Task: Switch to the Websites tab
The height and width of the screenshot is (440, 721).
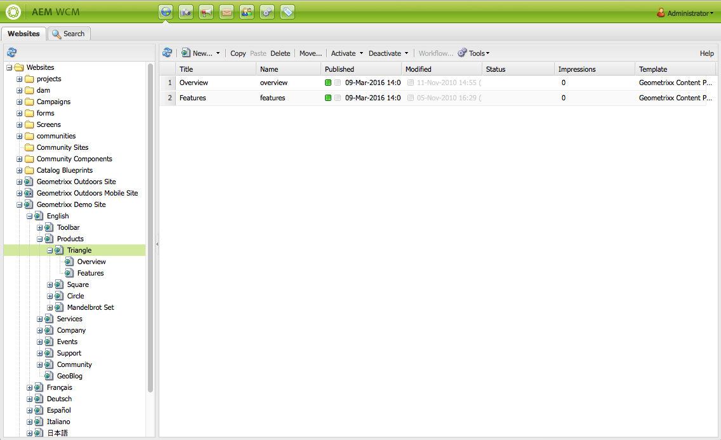Action: [x=23, y=34]
